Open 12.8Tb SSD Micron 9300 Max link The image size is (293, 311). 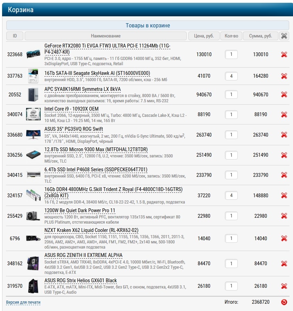pos(96,149)
